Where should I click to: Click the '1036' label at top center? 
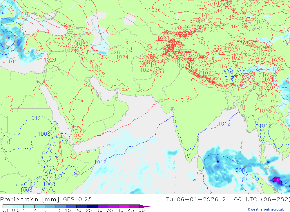tap(155, 10)
